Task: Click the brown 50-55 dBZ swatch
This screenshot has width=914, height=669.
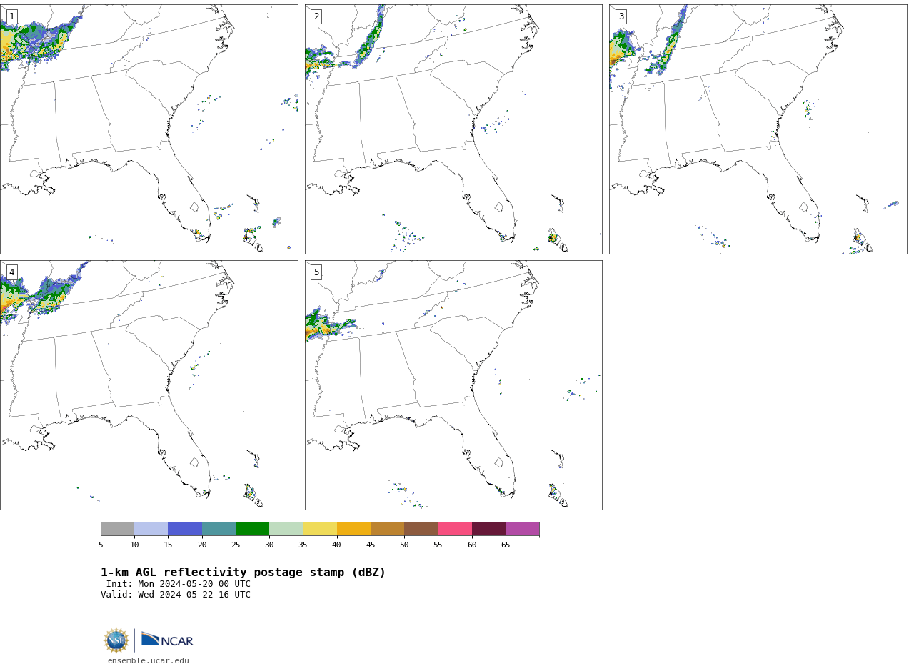Action: coord(421,529)
